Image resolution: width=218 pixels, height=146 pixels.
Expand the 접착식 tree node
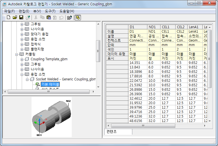coord(22,44)
